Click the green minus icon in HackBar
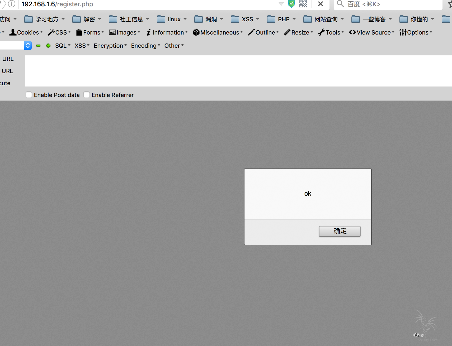 pos(38,46)
